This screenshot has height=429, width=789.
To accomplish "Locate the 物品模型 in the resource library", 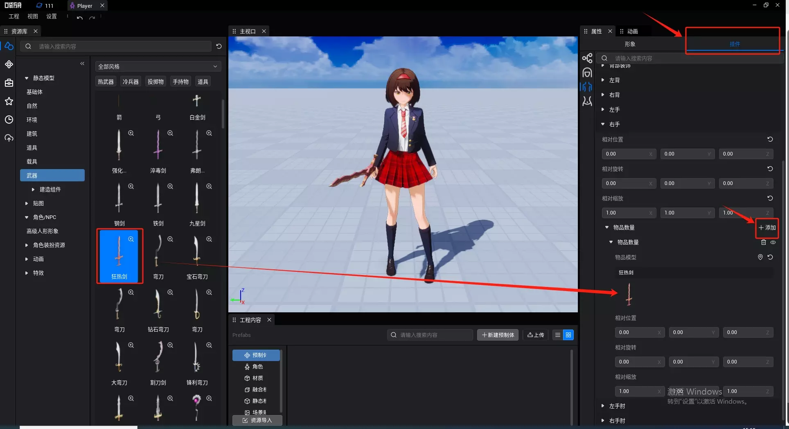I will (760, 257).
